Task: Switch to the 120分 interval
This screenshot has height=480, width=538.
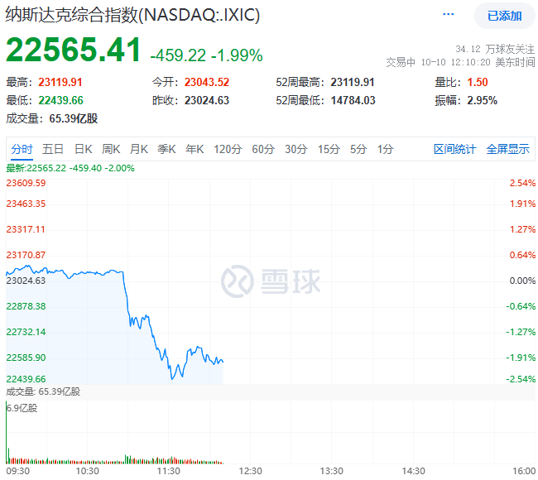Action: tap(227, 149)
